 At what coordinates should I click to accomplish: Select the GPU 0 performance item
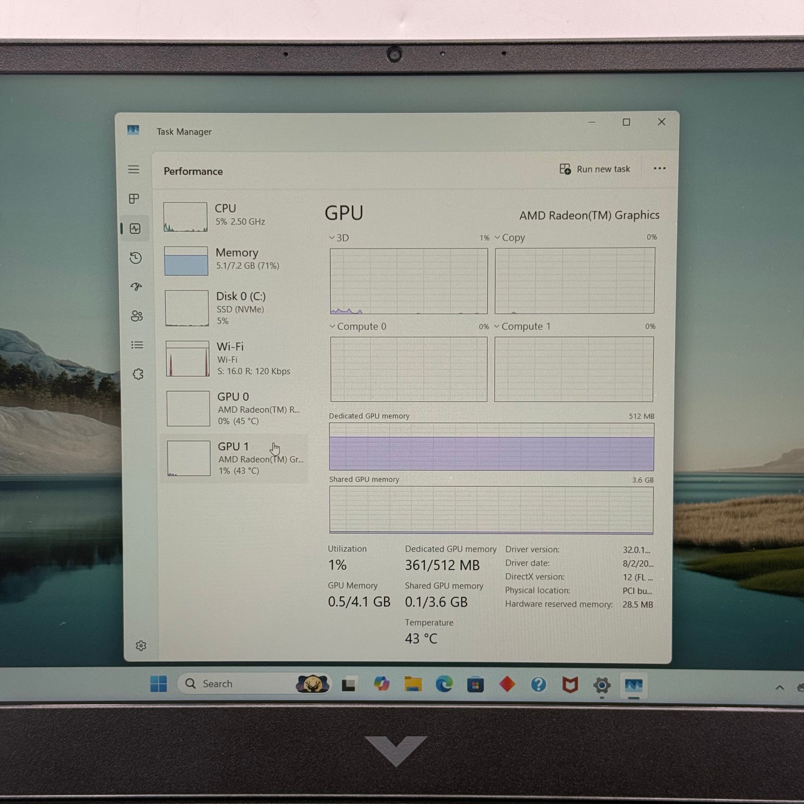click(x=235, y=408)
